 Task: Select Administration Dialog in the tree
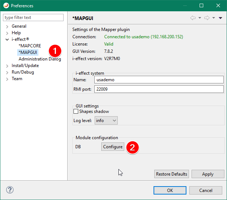39,59
